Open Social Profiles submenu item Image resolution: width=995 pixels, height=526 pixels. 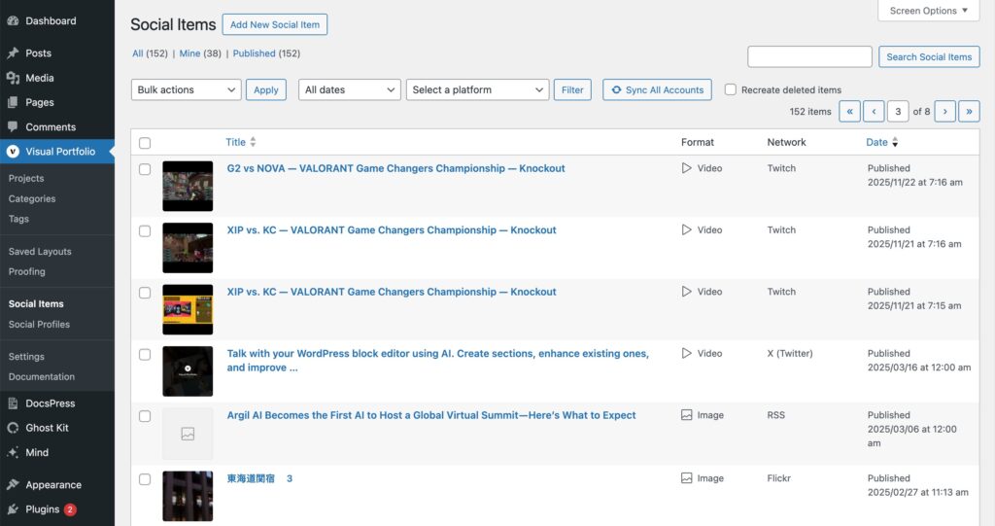(39, 325)
